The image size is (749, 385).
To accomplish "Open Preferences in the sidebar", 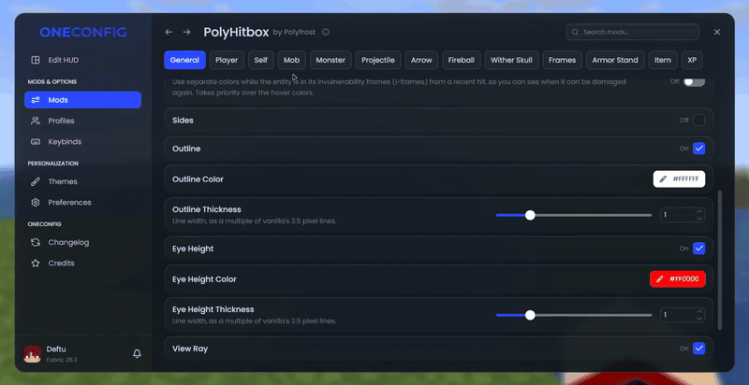I will click(82, 203).
